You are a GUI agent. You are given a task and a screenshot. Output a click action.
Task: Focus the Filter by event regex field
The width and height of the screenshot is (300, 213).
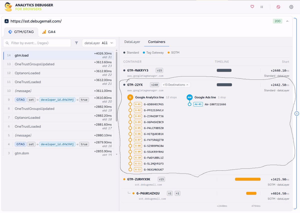pos(37,43)
